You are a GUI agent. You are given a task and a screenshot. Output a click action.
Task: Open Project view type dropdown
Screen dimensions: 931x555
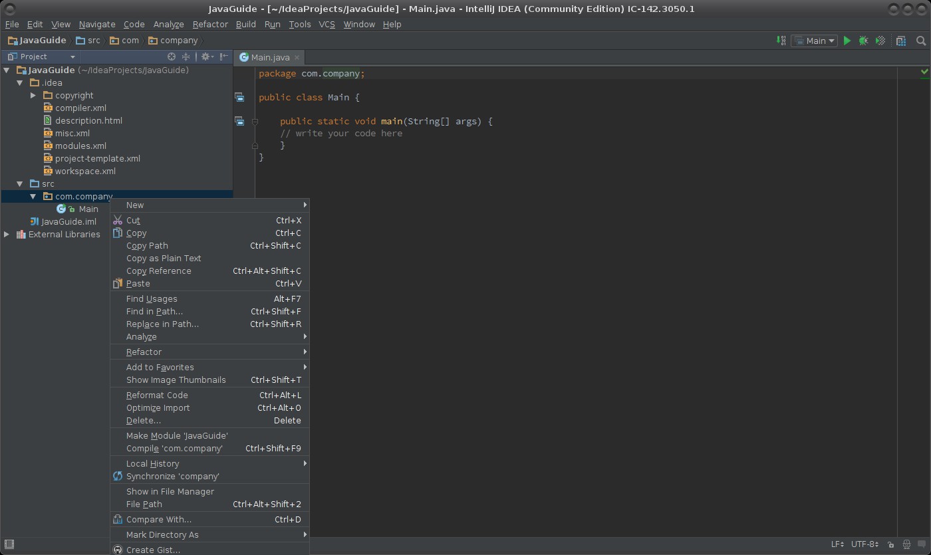tap(41, 56)
